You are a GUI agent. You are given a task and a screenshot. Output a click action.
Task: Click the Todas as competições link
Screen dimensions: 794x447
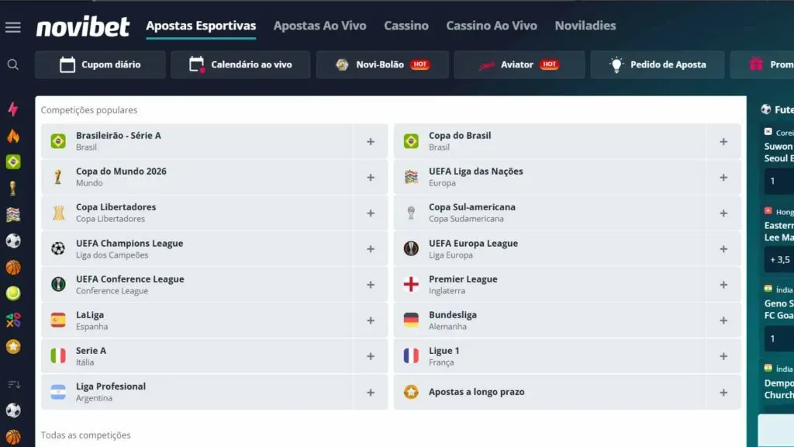coord(86,435)
